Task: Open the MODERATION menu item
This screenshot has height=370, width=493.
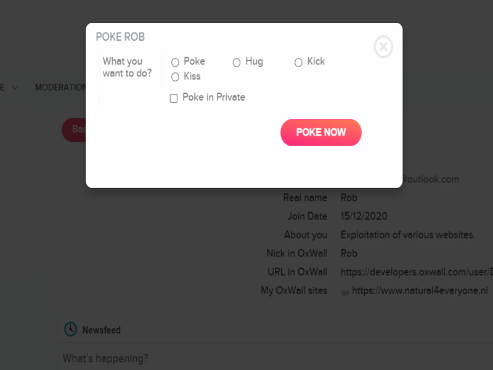Action: point(60,87)
